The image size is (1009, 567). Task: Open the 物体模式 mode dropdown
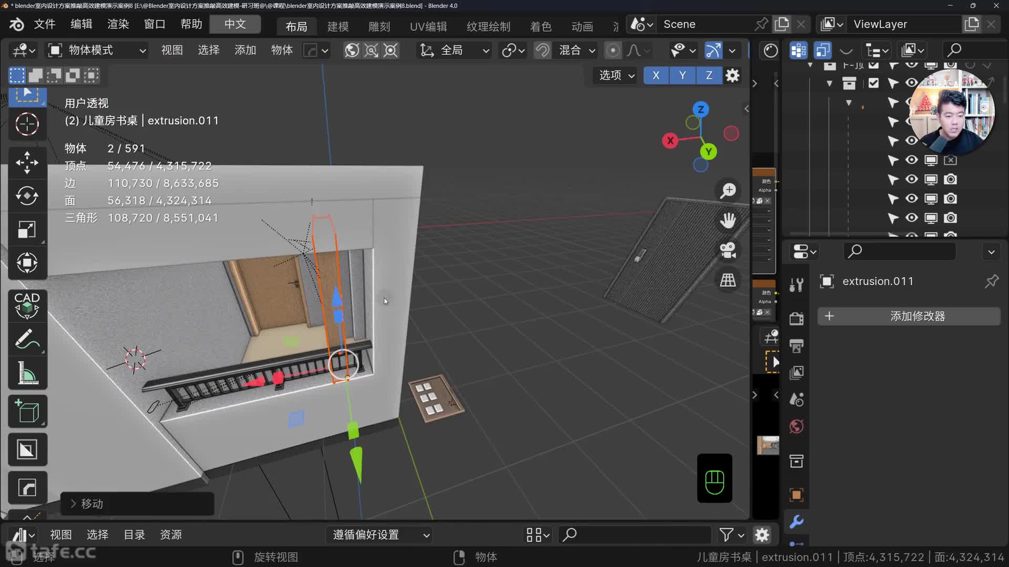(x=97, y=50)
